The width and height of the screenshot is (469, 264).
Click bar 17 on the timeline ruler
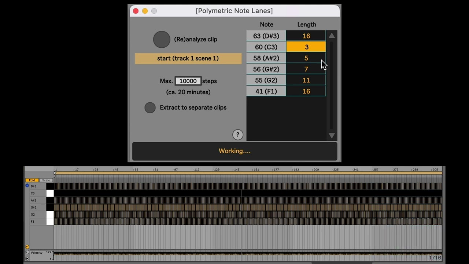click(77, 170)
